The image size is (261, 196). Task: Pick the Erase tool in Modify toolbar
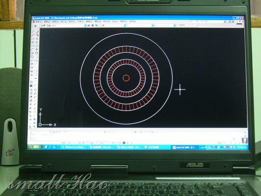click(37, 31)
